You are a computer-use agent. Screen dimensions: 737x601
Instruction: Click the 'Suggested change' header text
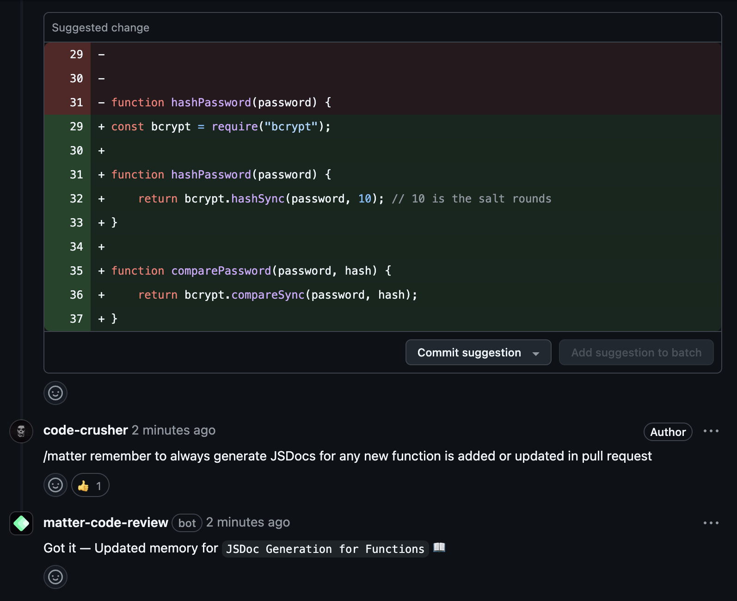[x=100, y=28]
